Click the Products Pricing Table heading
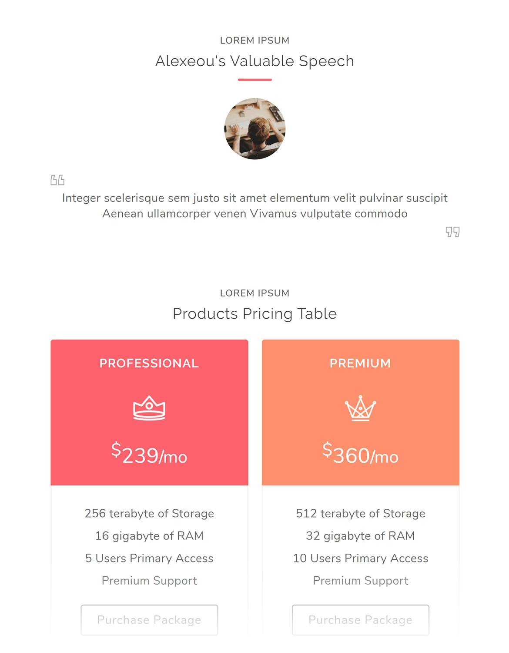The width and height of the screenshot is (509, 653). click(x=255, y=313)
